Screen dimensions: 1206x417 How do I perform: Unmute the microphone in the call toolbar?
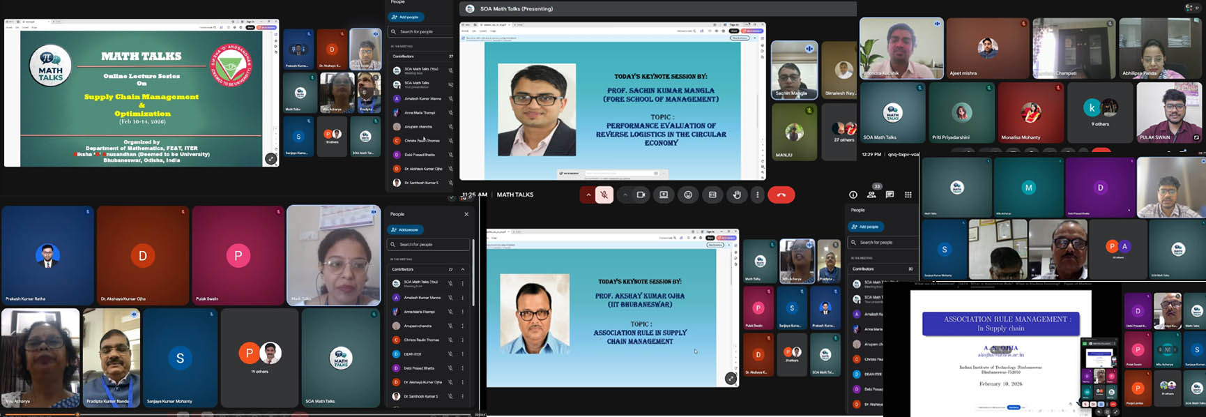click(604, 195)
